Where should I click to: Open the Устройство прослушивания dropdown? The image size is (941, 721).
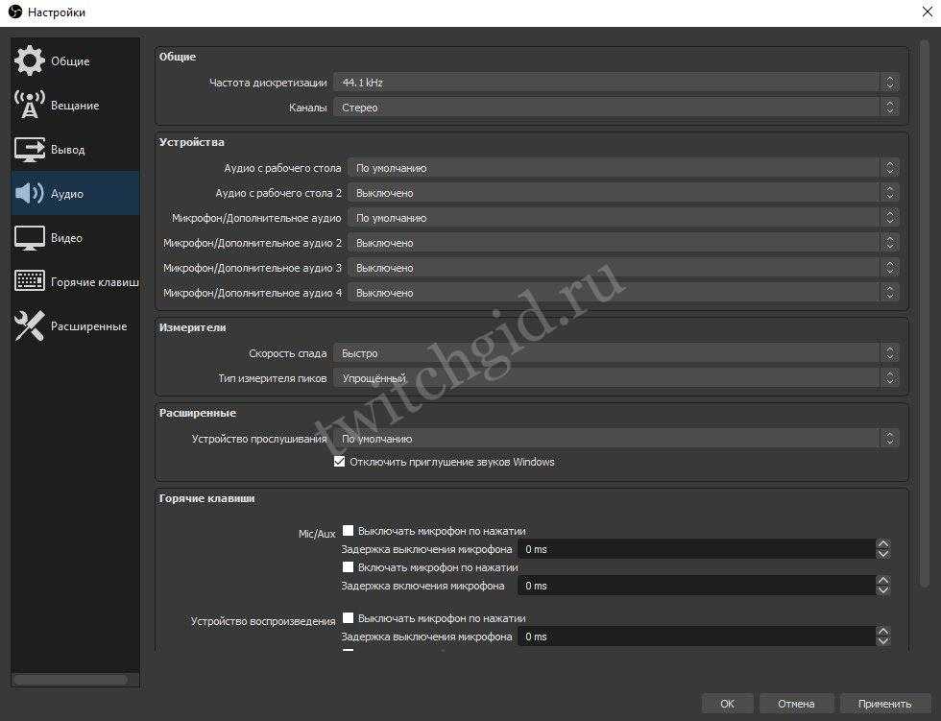click(616, 439)
